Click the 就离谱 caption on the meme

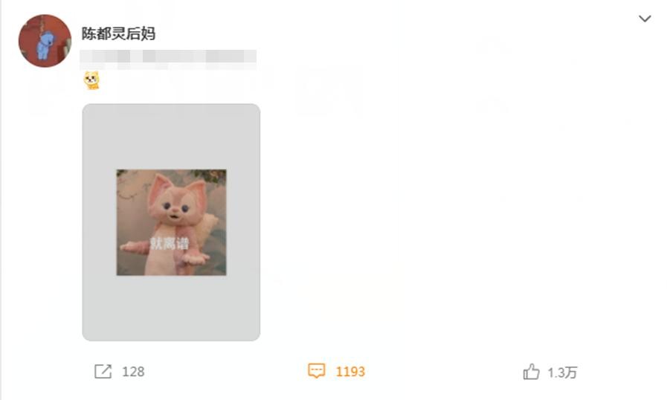tap(170, 244)
